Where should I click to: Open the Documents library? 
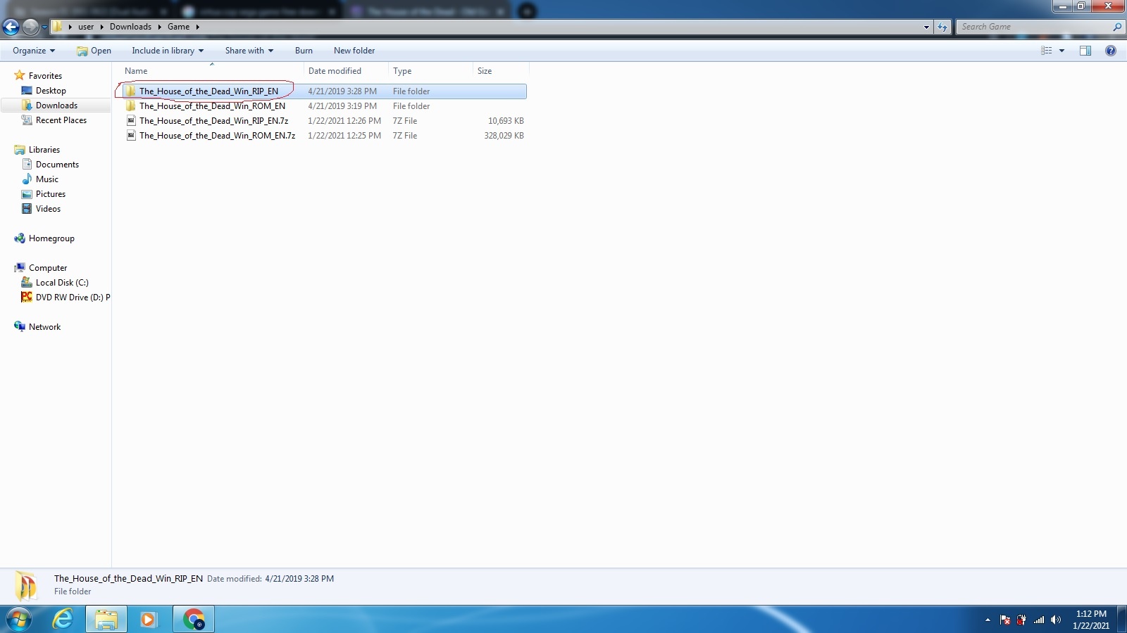[x=57, y=165]
